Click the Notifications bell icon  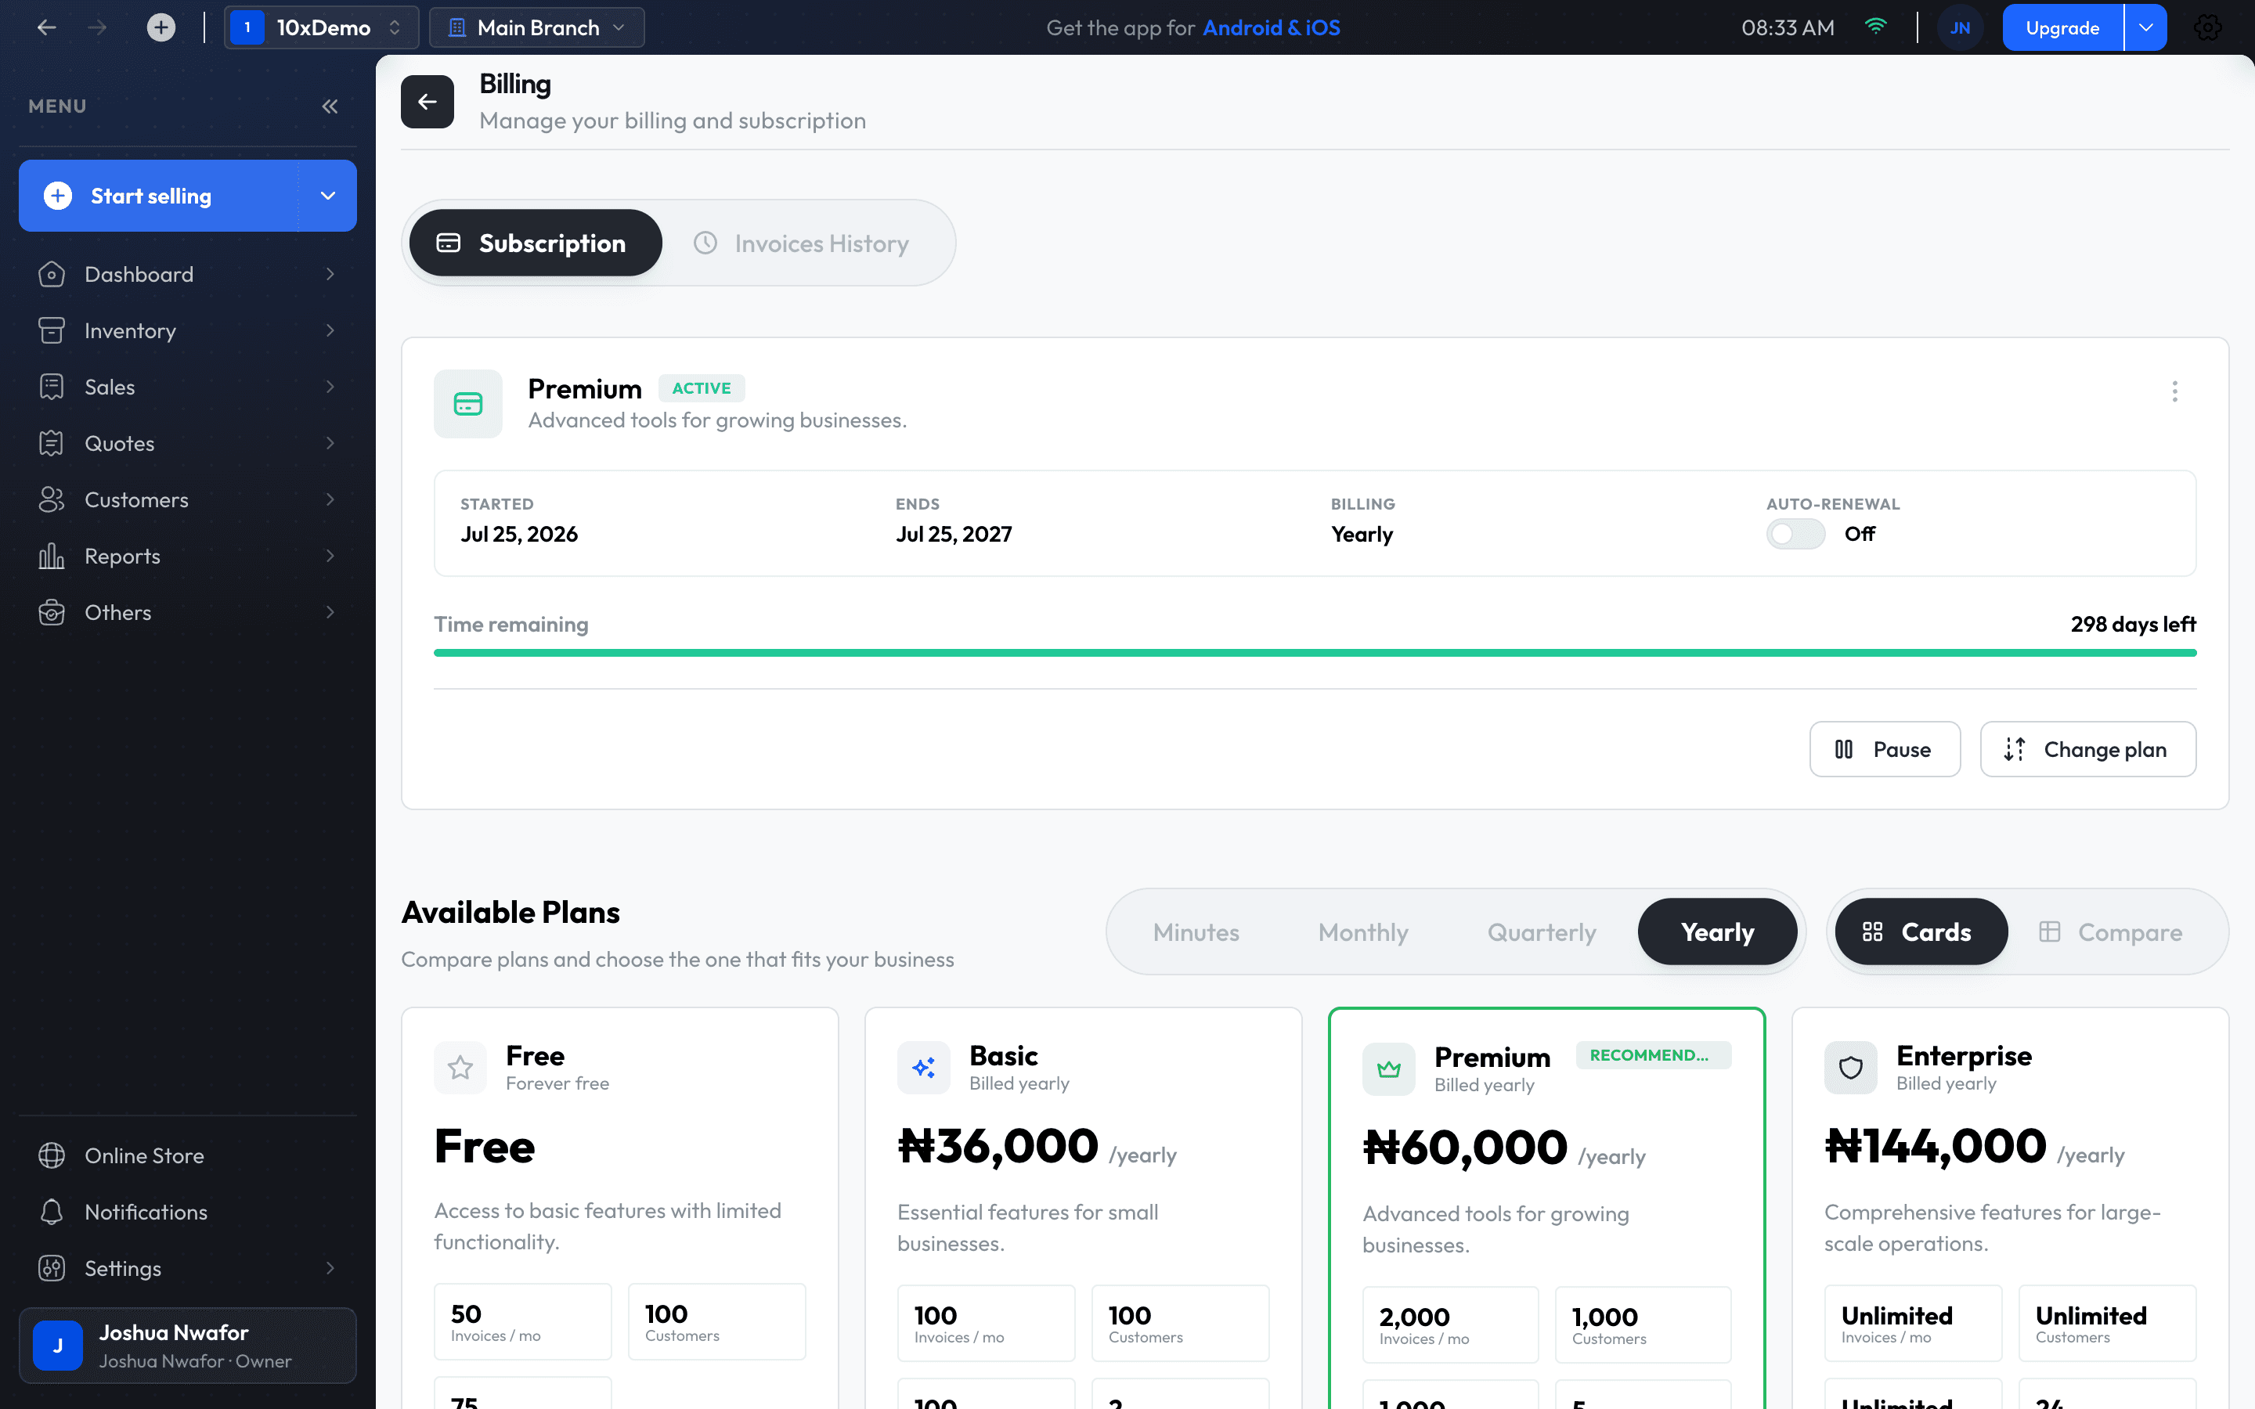pyautogui.click(x=52, y=1212)
